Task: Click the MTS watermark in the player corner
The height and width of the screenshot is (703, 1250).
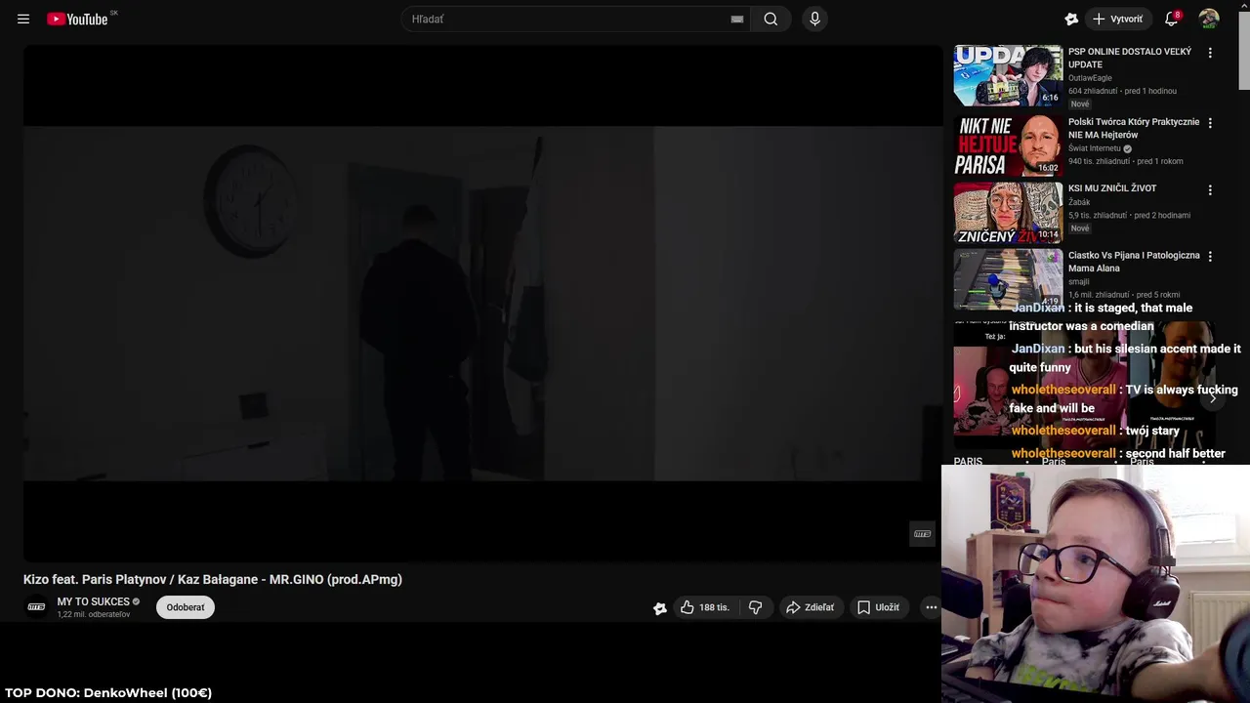Action: pyautogui.click(x=922, y=534)
